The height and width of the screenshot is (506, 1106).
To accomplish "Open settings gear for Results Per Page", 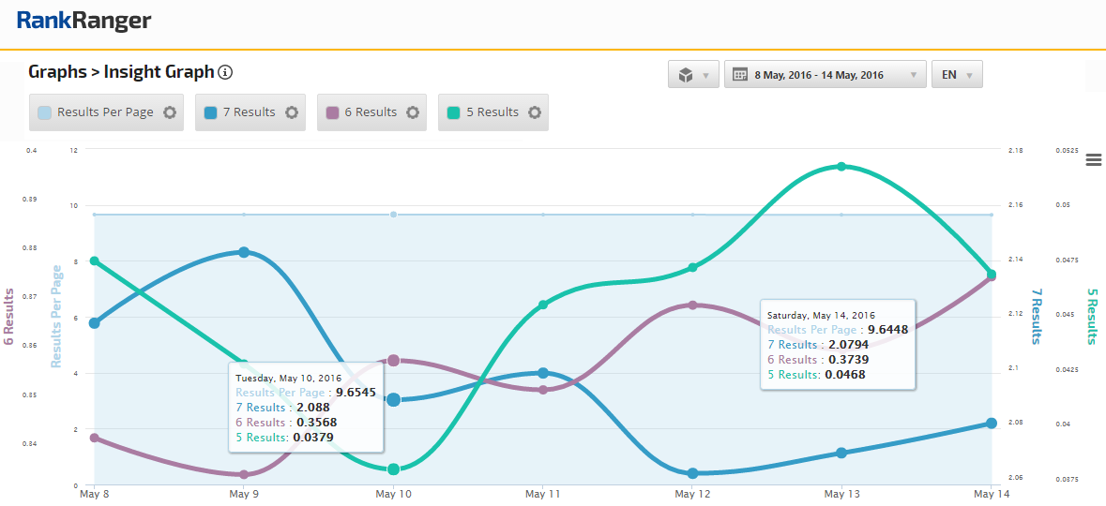I will click(169, 112).
